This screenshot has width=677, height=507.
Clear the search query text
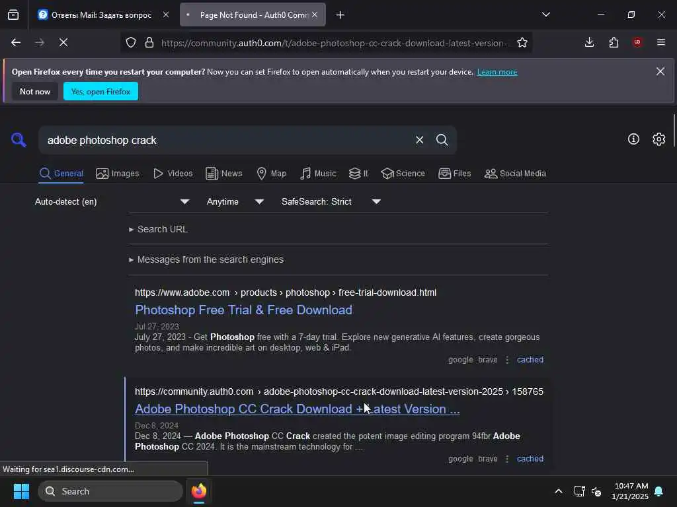[x=419, y=140]
